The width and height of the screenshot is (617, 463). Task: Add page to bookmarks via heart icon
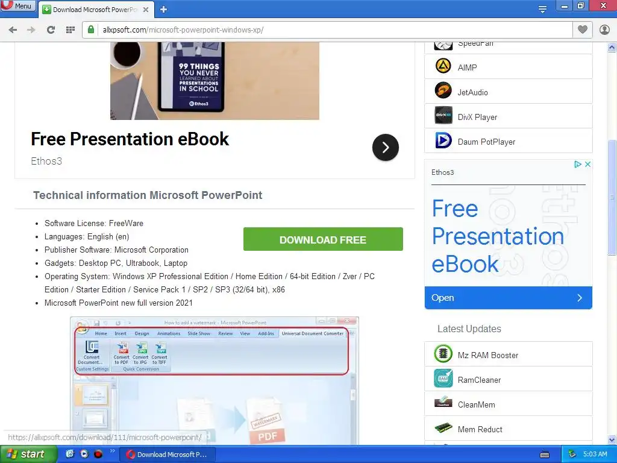coord(583,30)
